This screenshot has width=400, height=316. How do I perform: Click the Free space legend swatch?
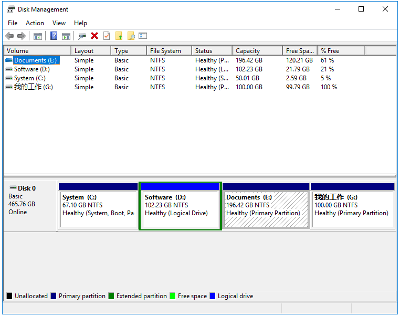pyautogui.click(x=173, y=296)
